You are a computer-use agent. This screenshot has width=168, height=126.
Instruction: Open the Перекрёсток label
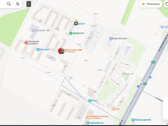97,123
